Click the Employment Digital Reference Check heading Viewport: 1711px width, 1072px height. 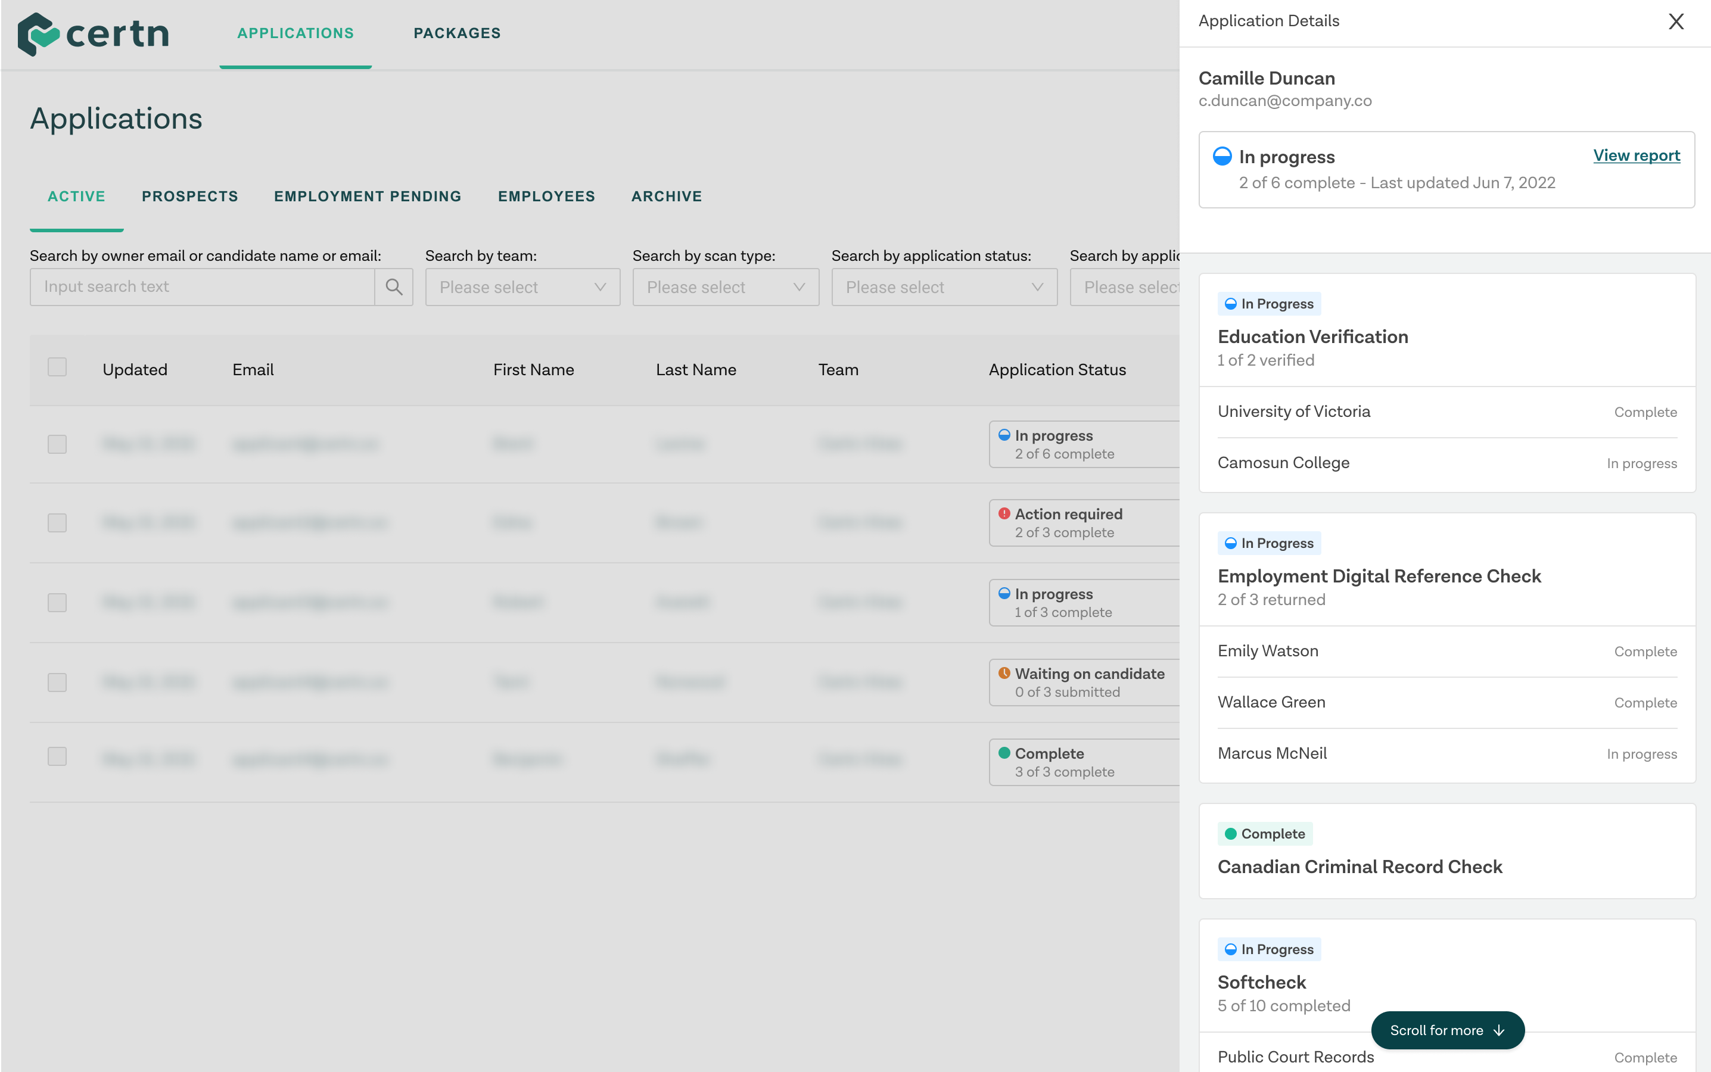pos(1379,576)
